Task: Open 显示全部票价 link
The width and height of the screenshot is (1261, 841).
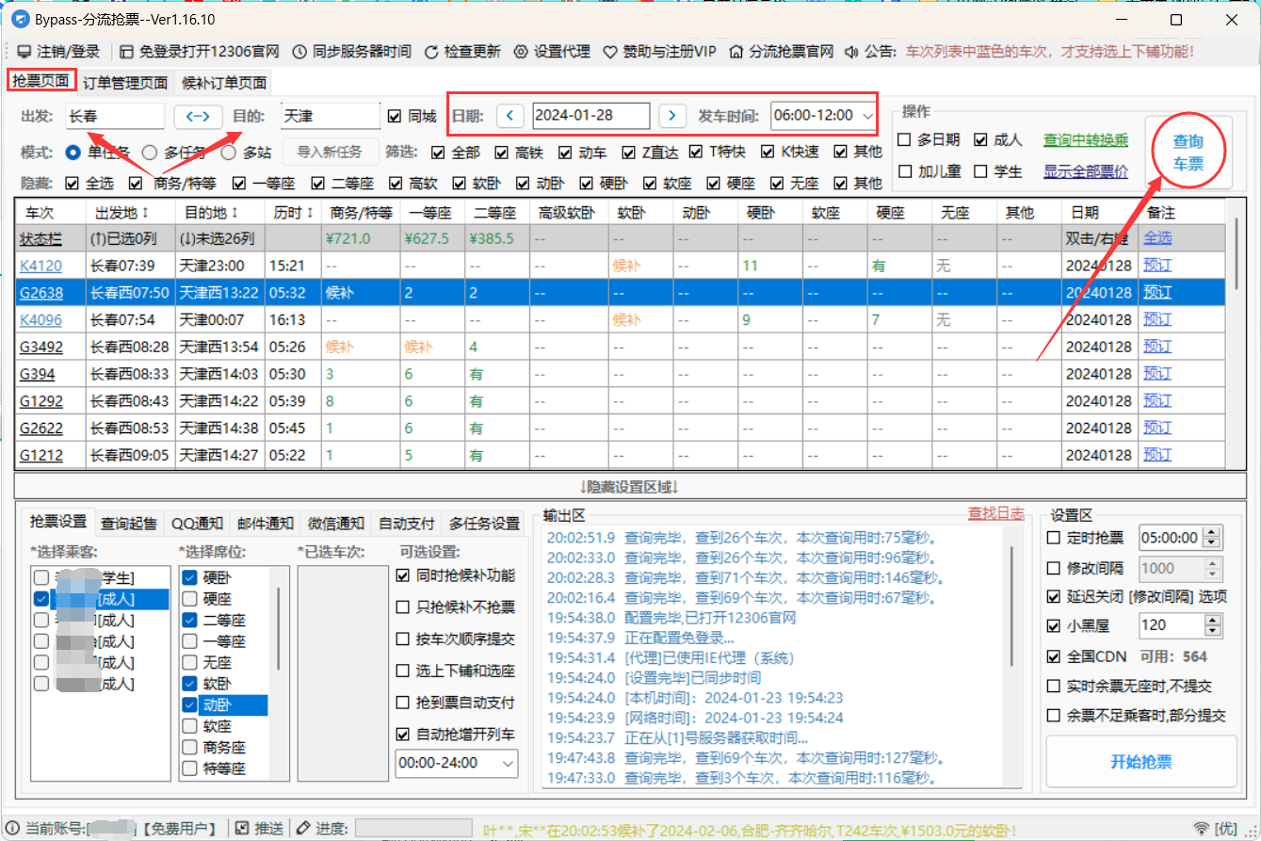Action: point(1086,171)
